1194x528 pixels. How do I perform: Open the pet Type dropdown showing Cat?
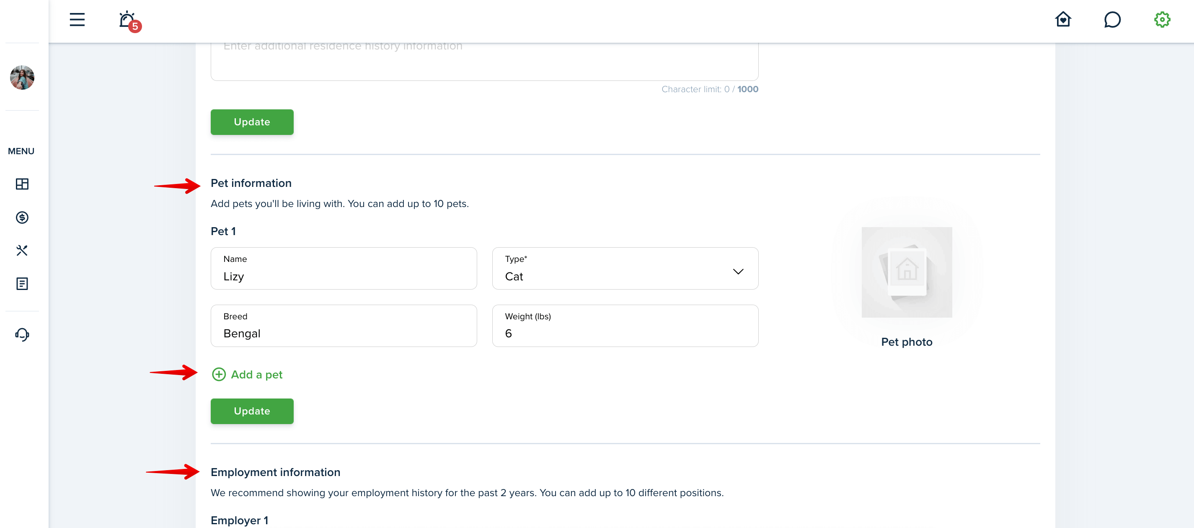point(625,269)
